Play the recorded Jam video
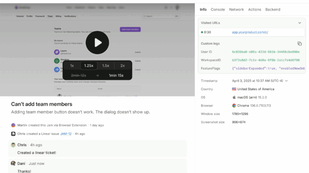The width and height of the screenshot is (309, 173). (98, 43)
